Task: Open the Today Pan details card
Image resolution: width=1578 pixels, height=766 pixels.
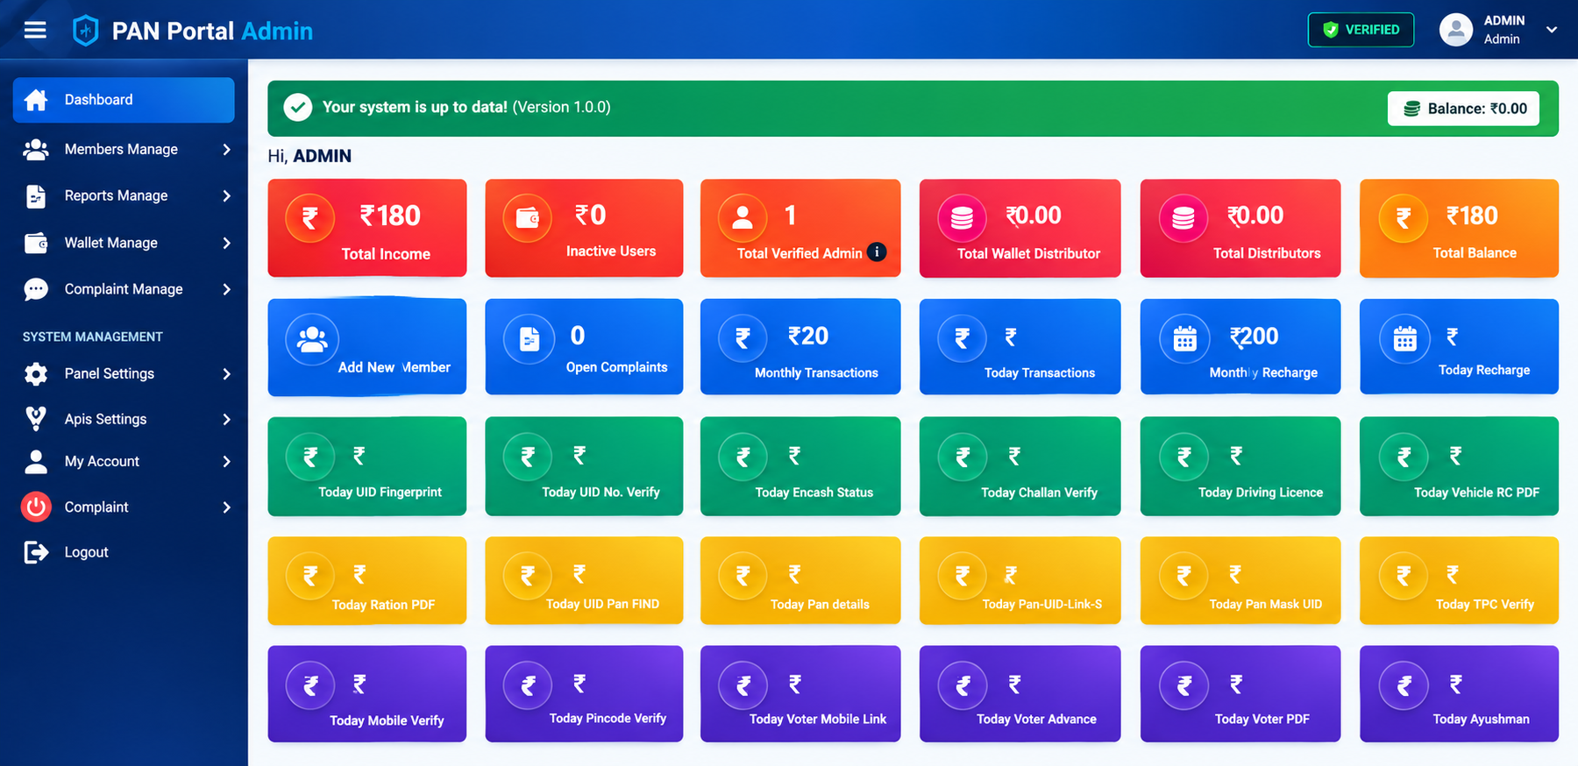Action: pos(800,580)
